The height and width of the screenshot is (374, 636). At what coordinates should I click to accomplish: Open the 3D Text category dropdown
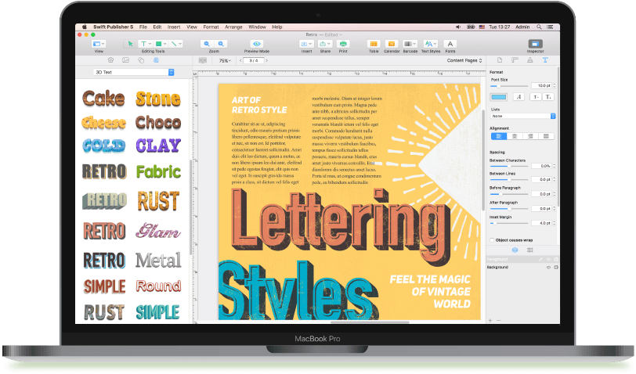click(134, 72)
